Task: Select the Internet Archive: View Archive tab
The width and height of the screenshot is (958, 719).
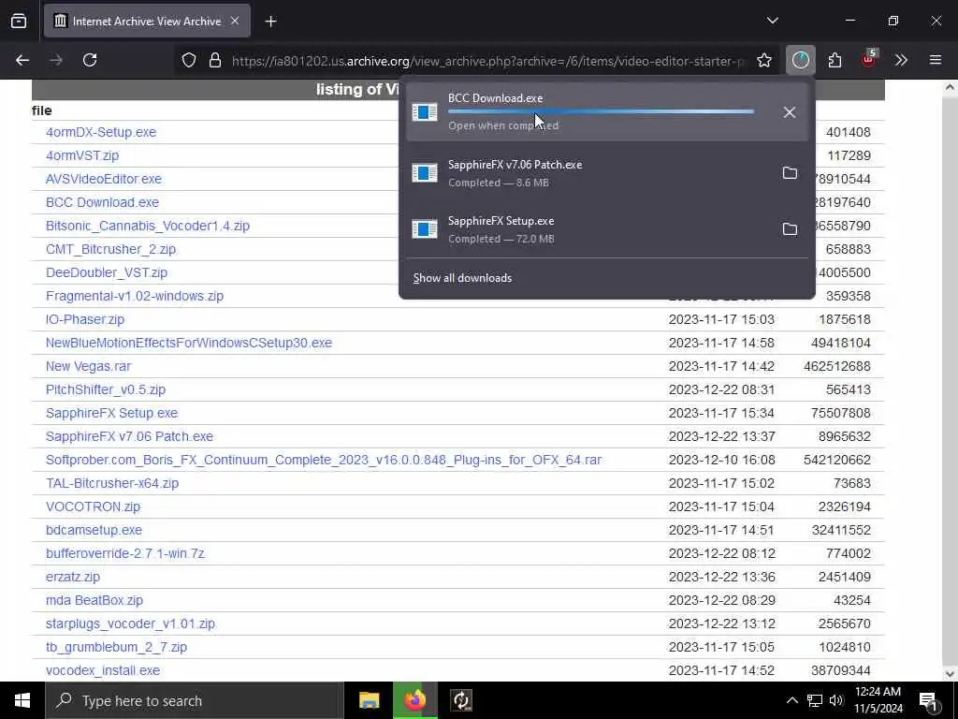Action: pyautogui.click(x=147, y=22)
